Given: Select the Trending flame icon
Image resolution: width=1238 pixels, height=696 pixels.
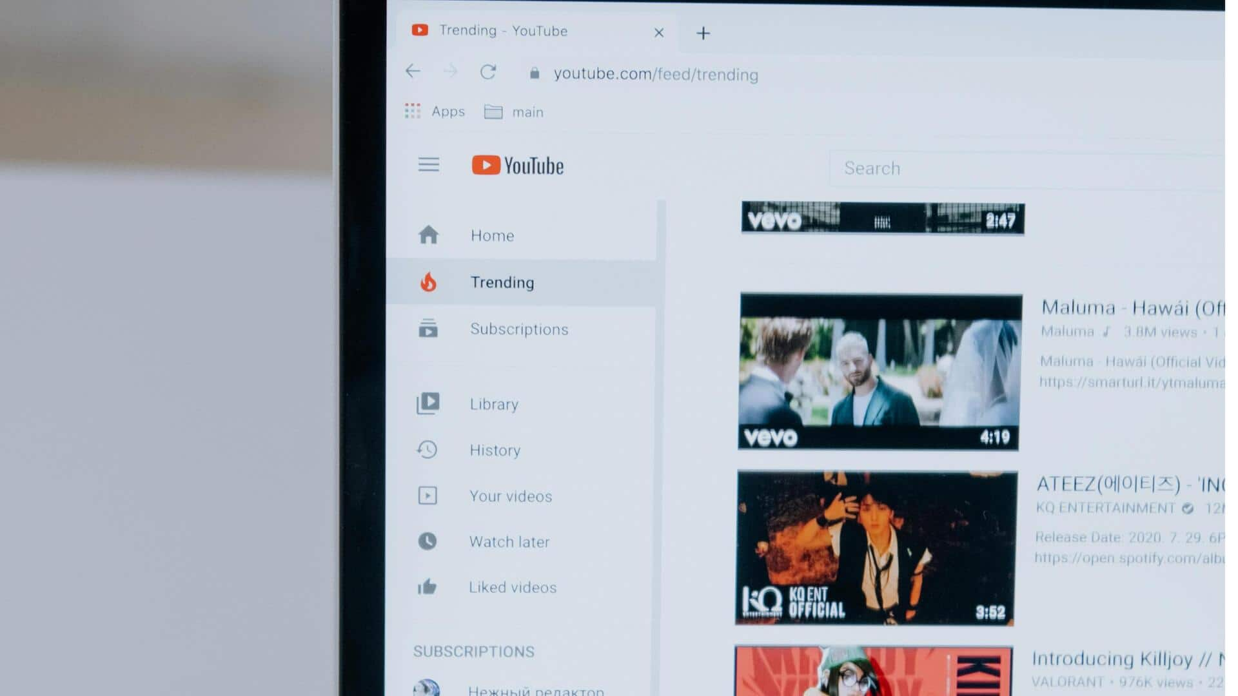Looking at the screenshot, I should (x=429, y=281).
